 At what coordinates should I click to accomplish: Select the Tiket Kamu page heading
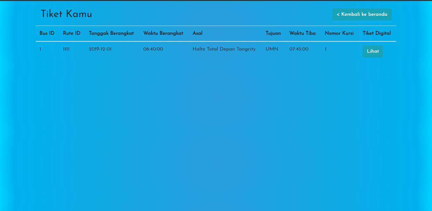point(66,14)
